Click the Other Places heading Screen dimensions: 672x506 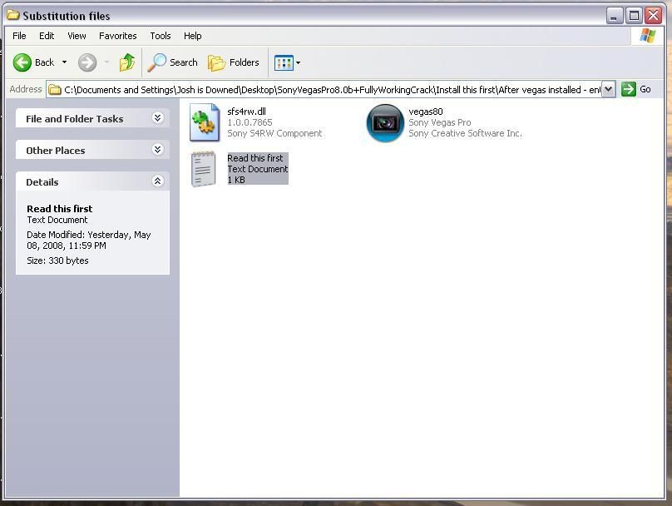coord(55,151)
